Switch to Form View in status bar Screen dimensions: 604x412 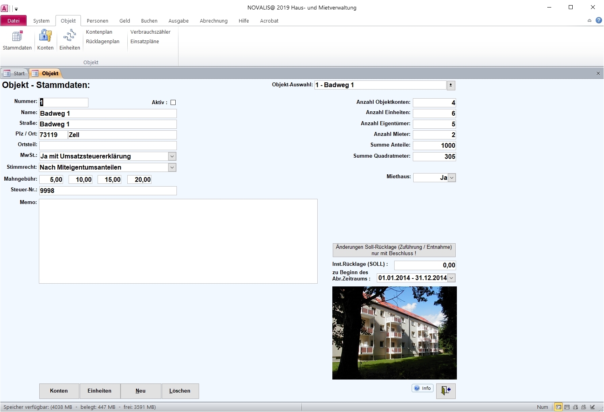[558, 407]
